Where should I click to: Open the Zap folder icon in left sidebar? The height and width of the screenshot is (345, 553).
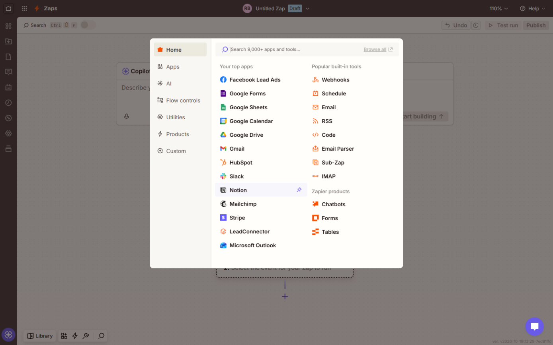click(8, 41)
